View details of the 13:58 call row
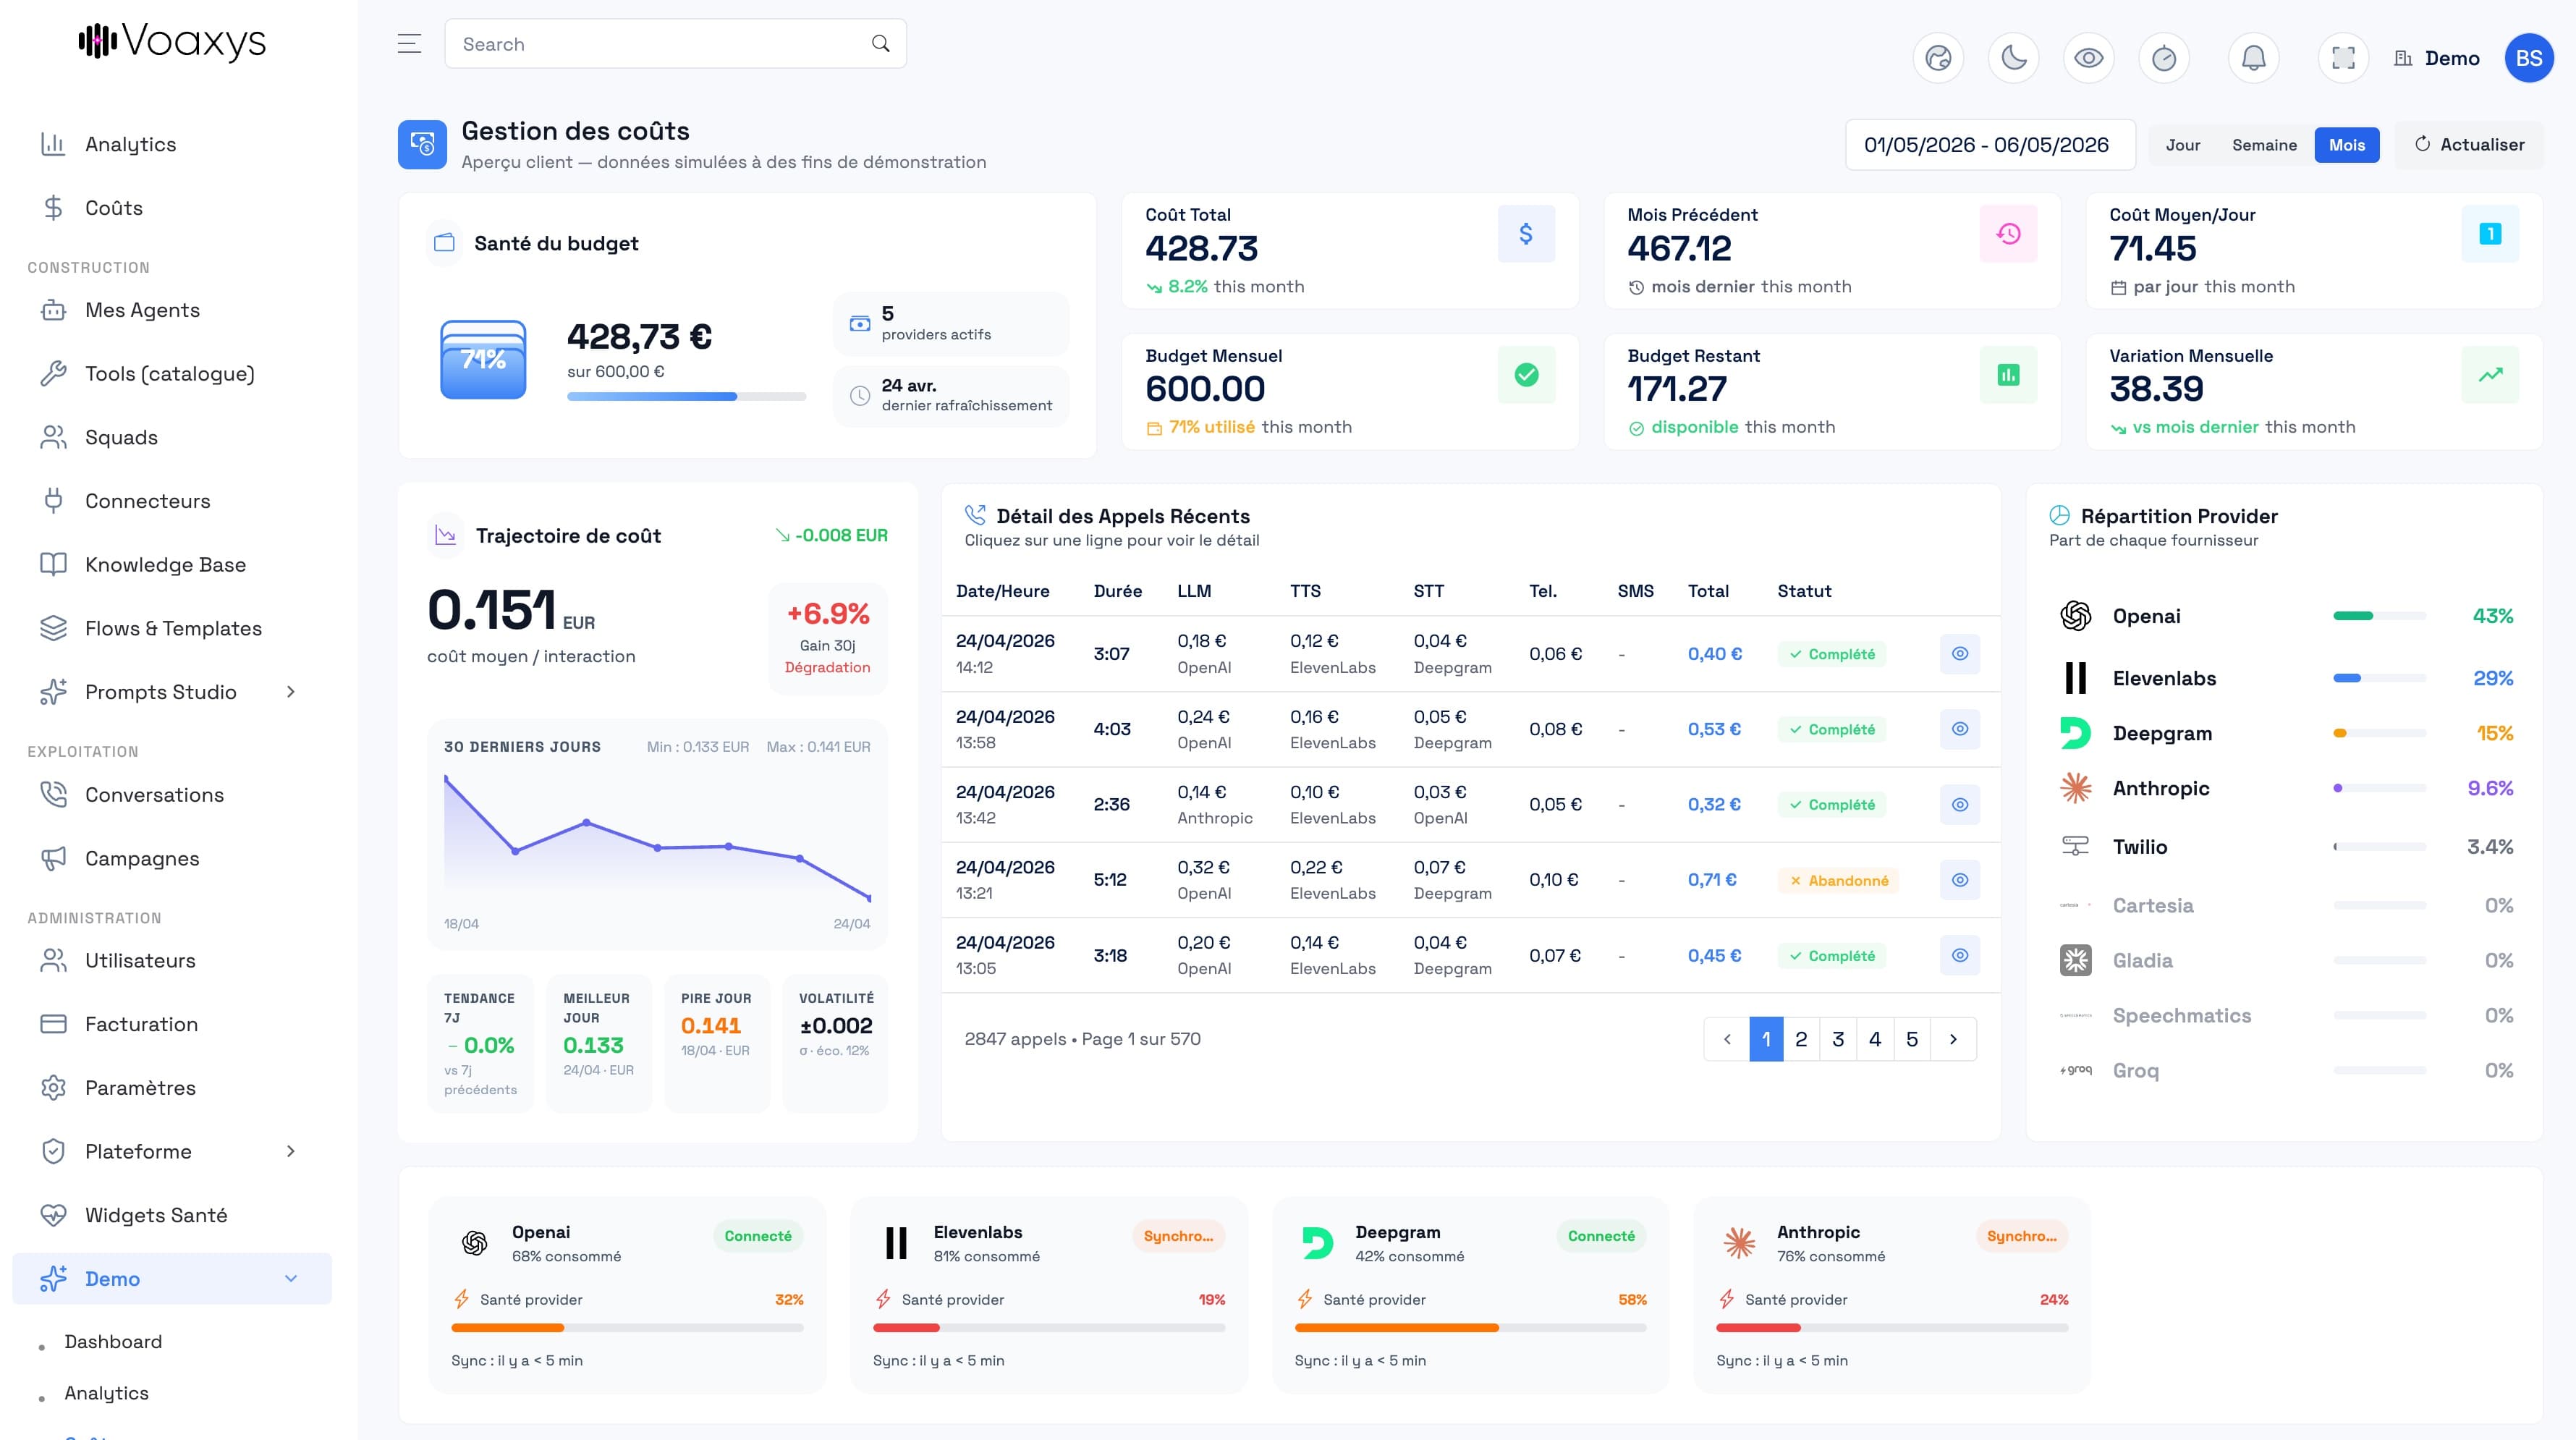The image size is (2576, 1440). coord(1959,729)
